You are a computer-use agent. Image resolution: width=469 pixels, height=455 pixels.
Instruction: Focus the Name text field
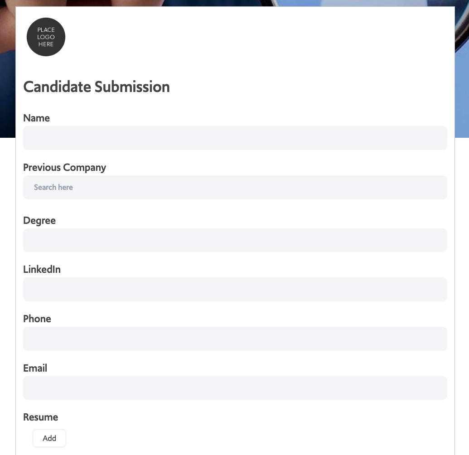point(235,138)
